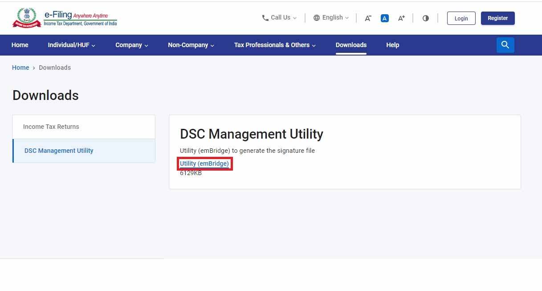Expand the Non-Company menu
Screen dimensions: 542x291
tap(191, 45)
